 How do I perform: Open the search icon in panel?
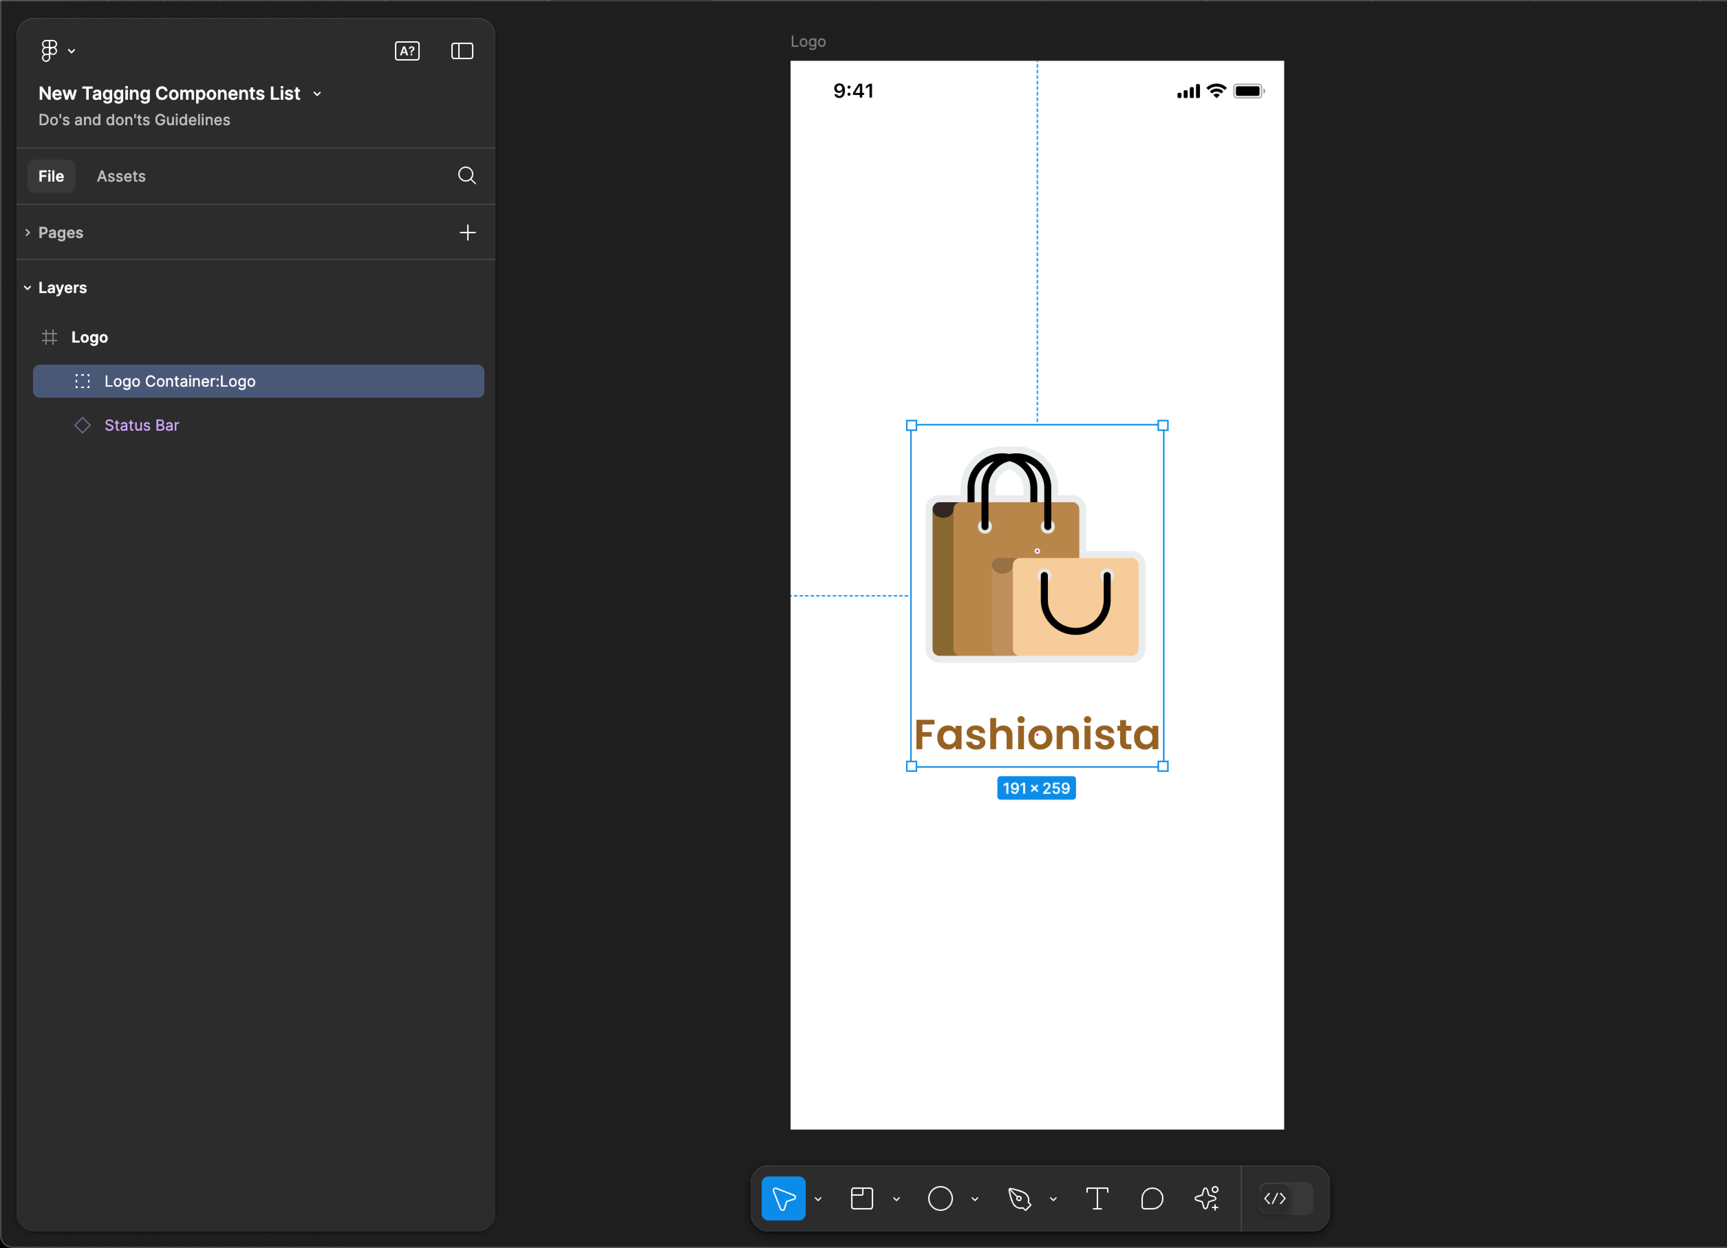[467, 176]
